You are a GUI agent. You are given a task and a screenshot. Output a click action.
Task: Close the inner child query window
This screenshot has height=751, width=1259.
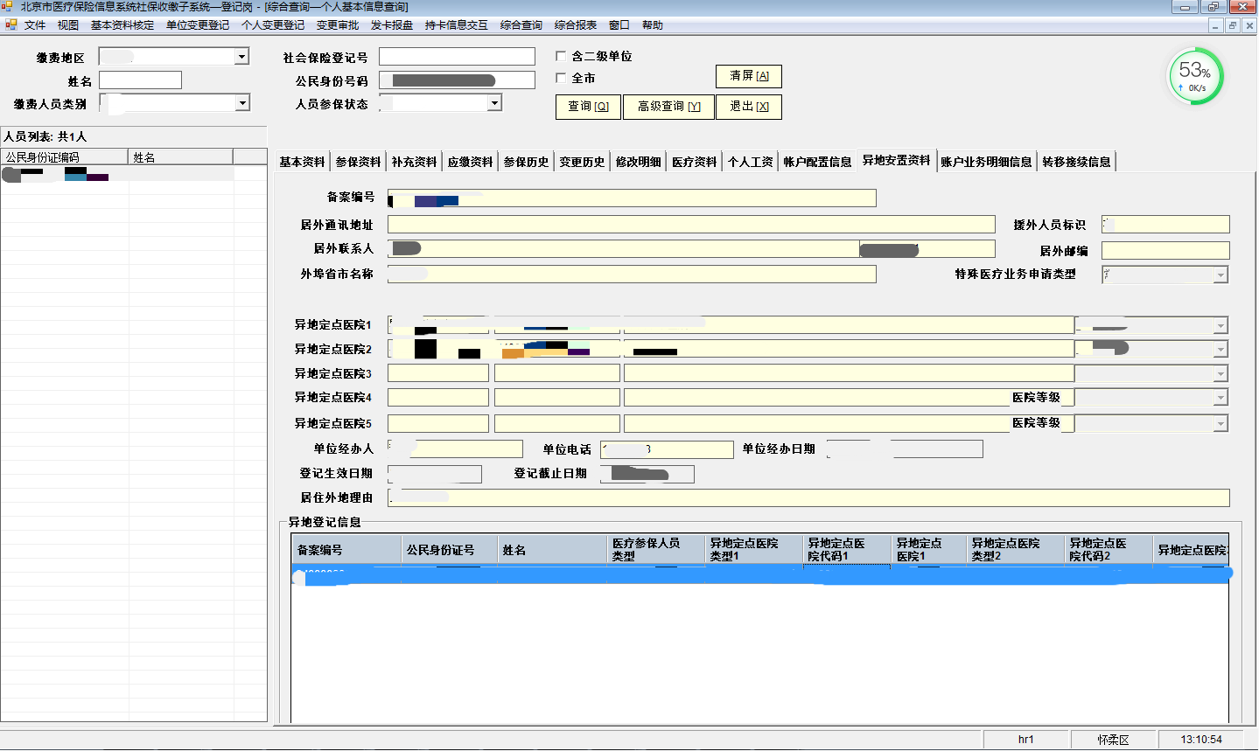tap(1249, 25)
